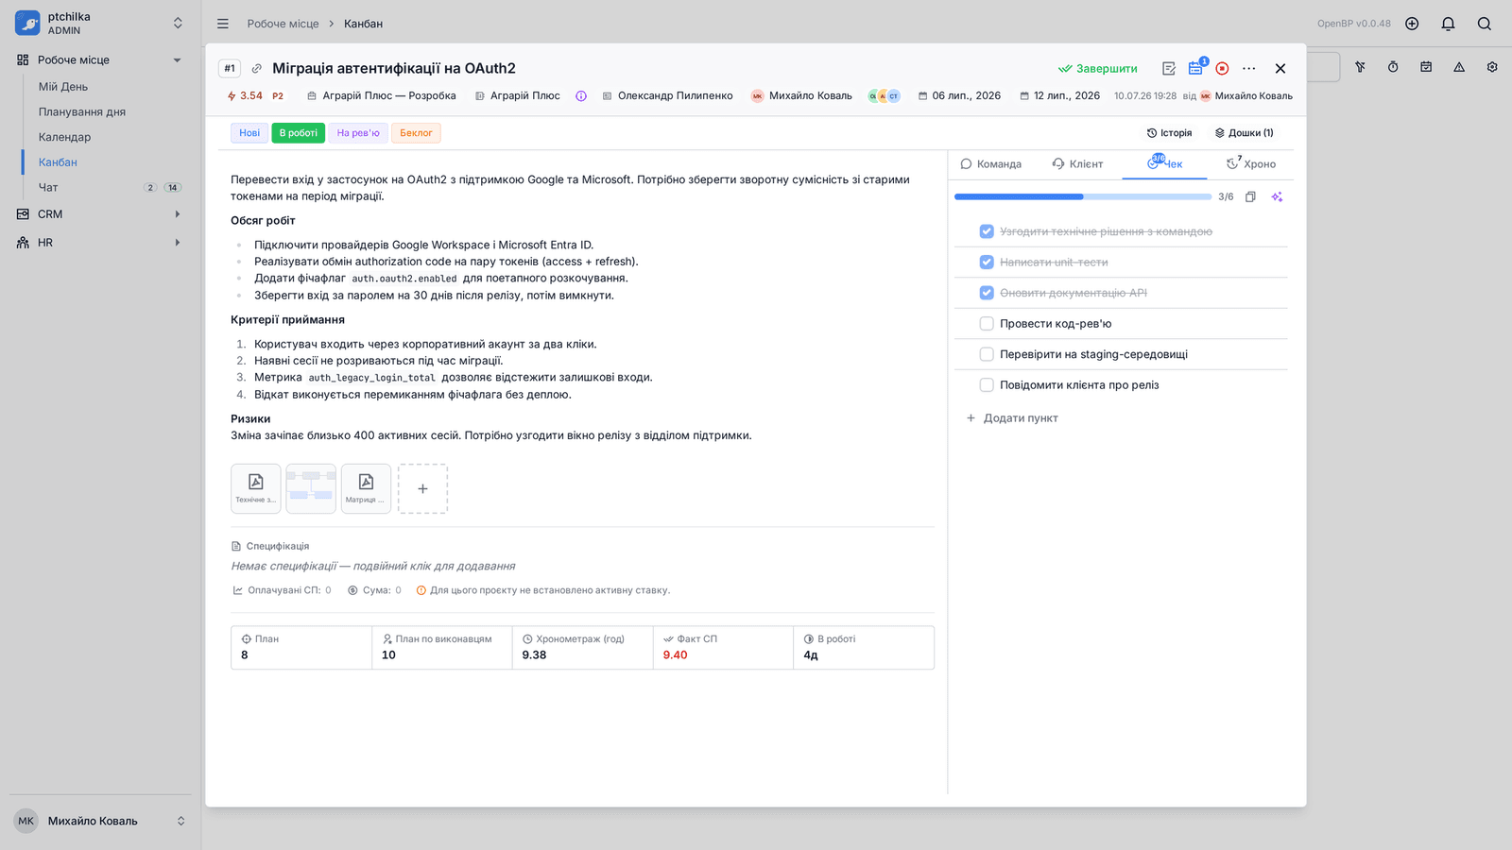Open client selector Аграрій Плюс

pyautogui.click(x=517, y=96)
